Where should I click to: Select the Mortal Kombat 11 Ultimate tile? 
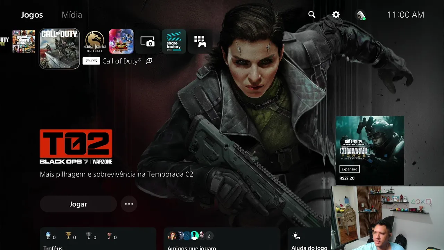[94, 41]
